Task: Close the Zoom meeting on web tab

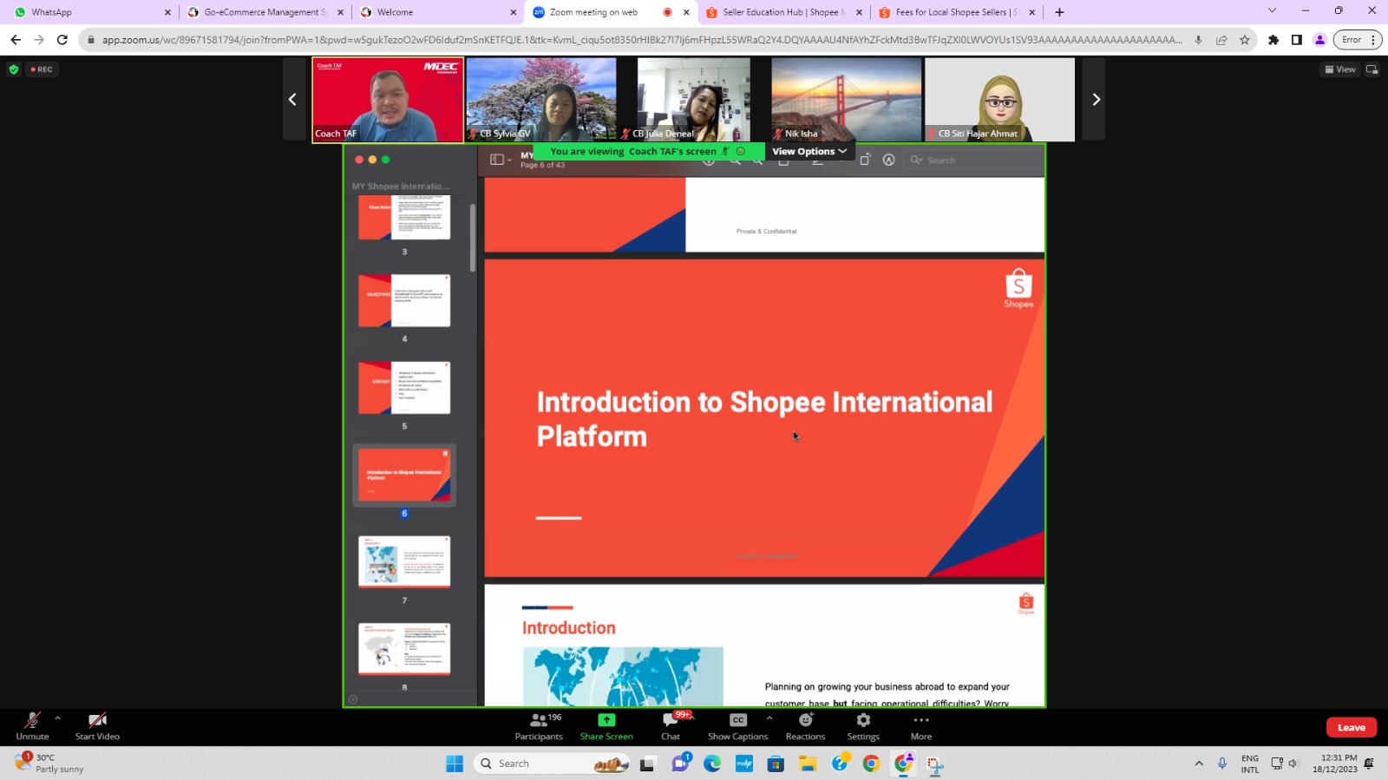Action: pyautogui.click(x=686, y=12)
